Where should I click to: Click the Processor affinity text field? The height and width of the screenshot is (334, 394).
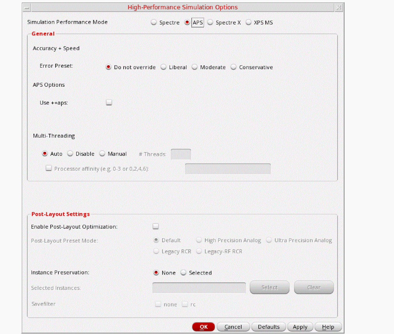pyautogui.click(x=228, y=169)
